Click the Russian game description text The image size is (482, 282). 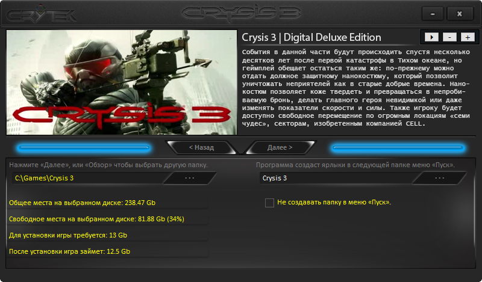coord(355,88)
